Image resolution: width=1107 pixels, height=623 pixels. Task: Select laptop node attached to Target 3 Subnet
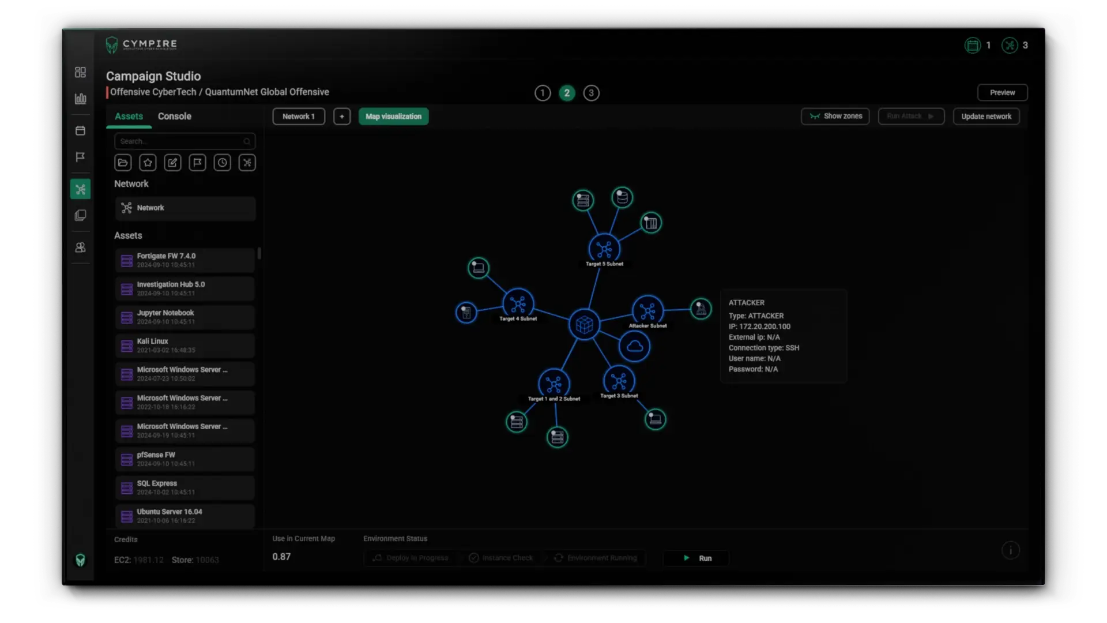(x=655, y=419)
